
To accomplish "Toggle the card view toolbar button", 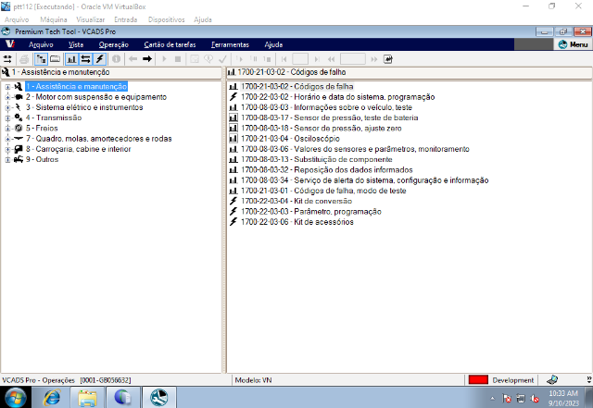I will click(56, 59).
